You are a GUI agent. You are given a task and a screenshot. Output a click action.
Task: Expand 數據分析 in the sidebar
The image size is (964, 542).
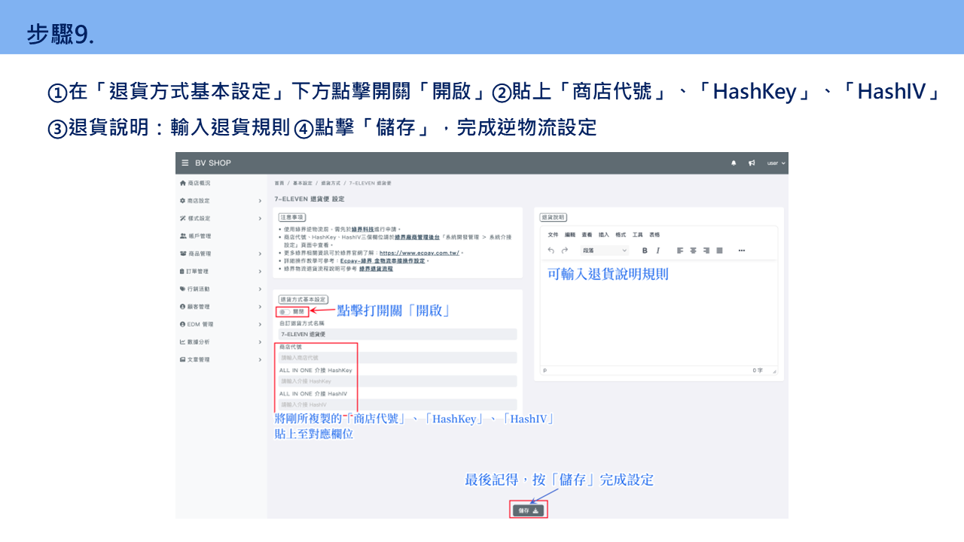221,342
